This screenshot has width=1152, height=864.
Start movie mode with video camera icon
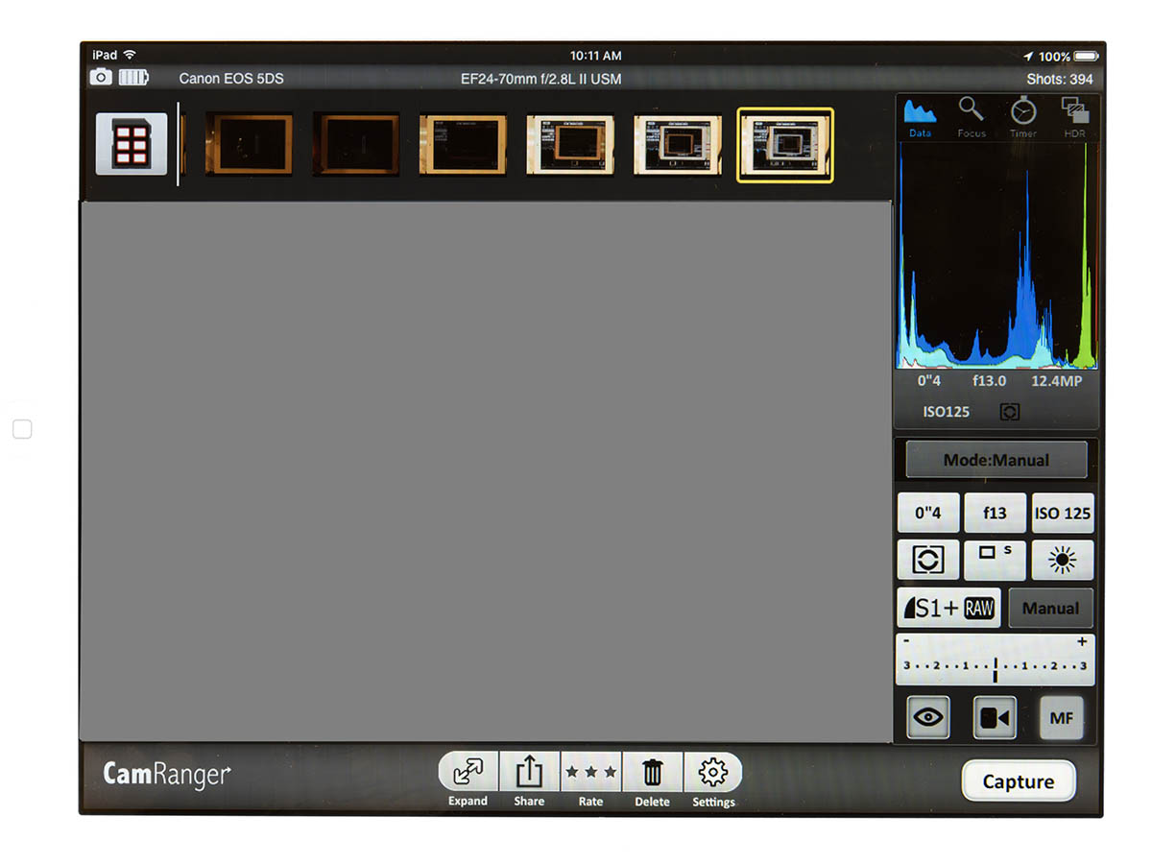995,718
